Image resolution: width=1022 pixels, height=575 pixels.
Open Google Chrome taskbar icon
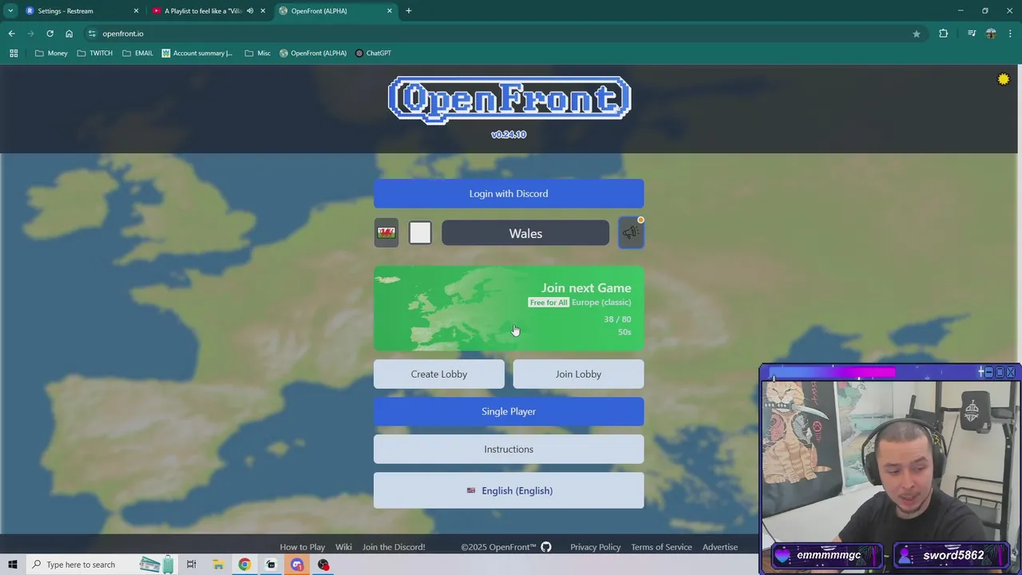[x=244, y=565]
